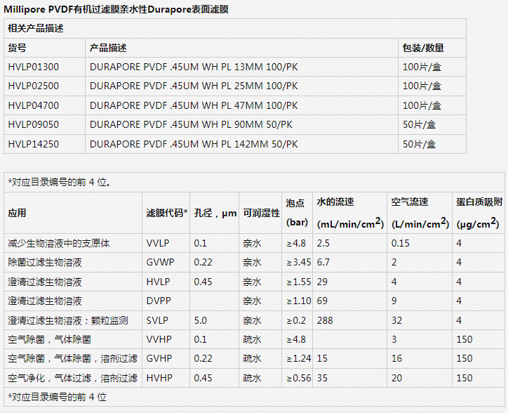Click membrane code HVHP
This screenshot has height=413, width=508.
[159, 378]
